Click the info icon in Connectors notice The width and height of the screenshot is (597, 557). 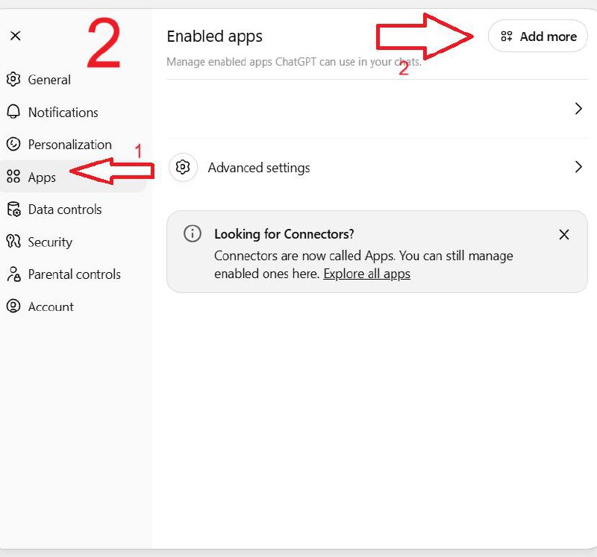(x=193, y=234)
